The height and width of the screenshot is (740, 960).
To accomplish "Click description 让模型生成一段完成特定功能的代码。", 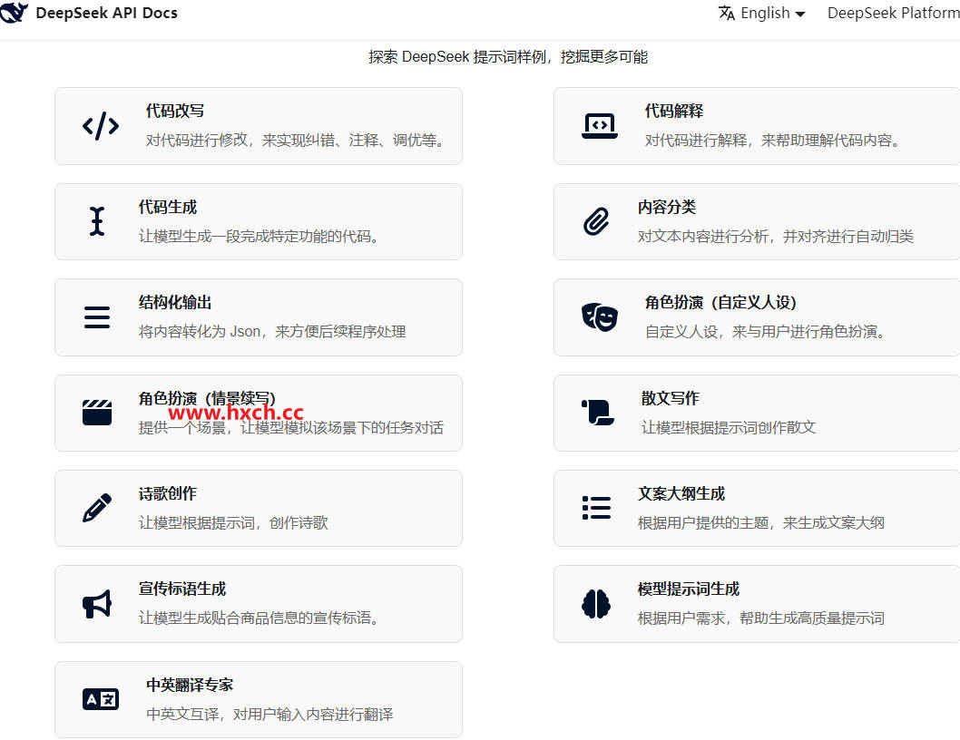I will click(x=260, y=237).
